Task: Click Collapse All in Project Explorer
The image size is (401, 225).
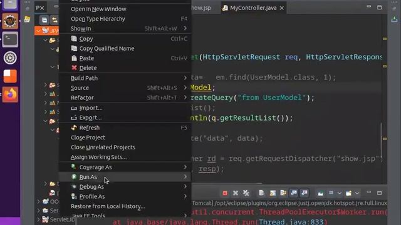Action: tap(44, 20)
